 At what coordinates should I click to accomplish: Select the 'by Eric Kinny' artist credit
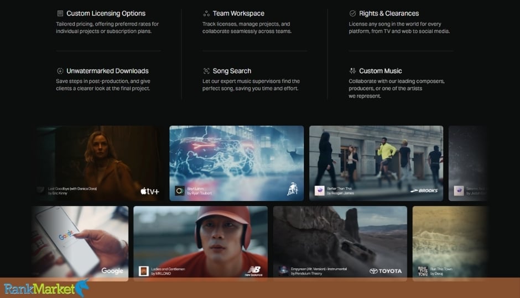coord(58,193)
